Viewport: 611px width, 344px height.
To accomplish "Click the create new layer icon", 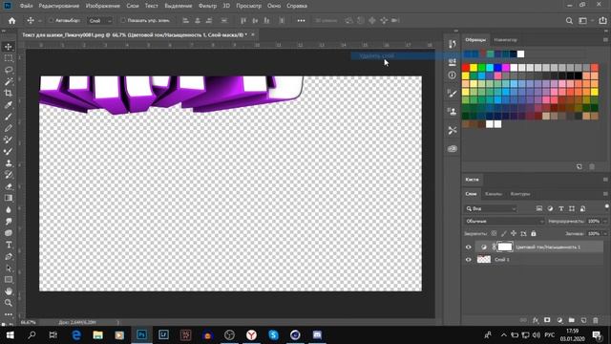I will tap(583, 320).
